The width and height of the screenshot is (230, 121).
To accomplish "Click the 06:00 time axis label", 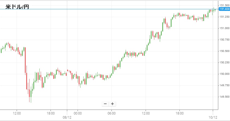I will coord(112,113).
